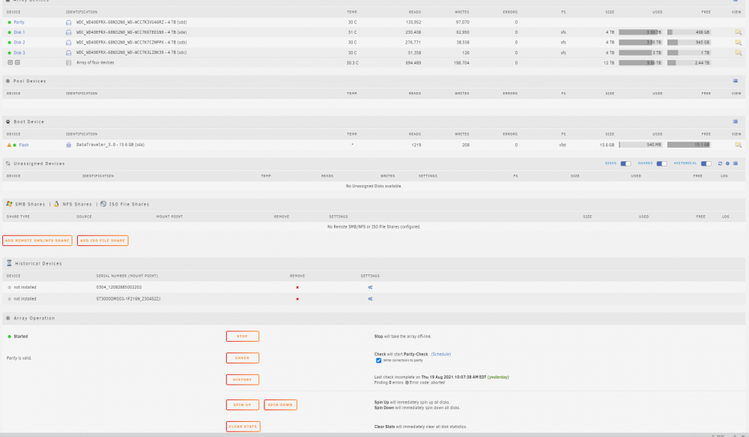Select serial 0304_12082885002202 text
749x437 pixels.
pyautogui.click(x=119, y=287)
